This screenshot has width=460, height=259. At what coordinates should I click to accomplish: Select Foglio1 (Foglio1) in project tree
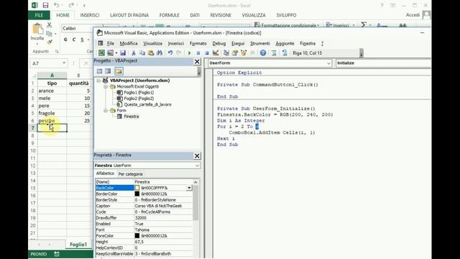point(139,93)
